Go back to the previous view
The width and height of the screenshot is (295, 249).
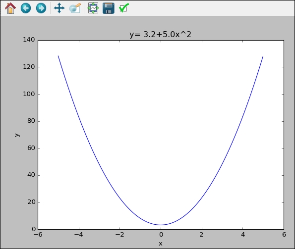point(26,8)
